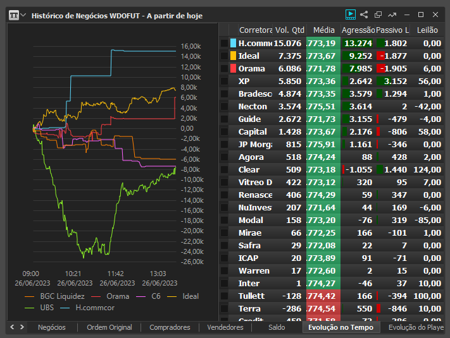Select the JP Morgan broker row name
The height and width of the screenshot is (338, 450).
coord(255,145)
